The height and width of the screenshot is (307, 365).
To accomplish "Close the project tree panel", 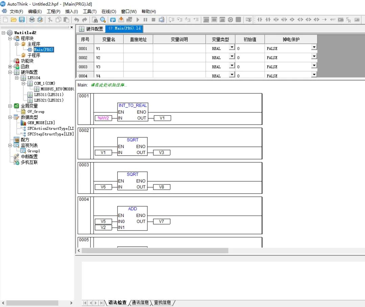I will (72, 27).
